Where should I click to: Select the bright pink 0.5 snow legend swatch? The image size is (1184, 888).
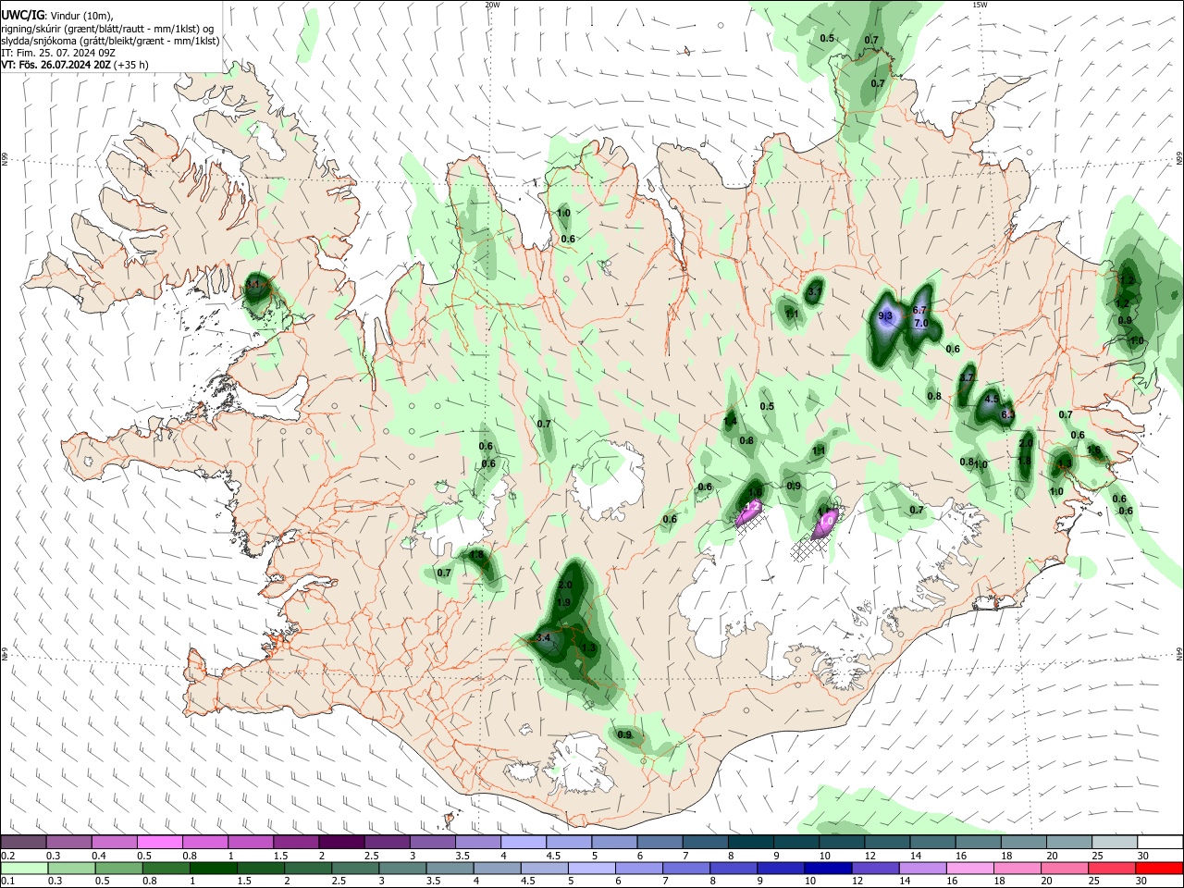click(159, 842)
